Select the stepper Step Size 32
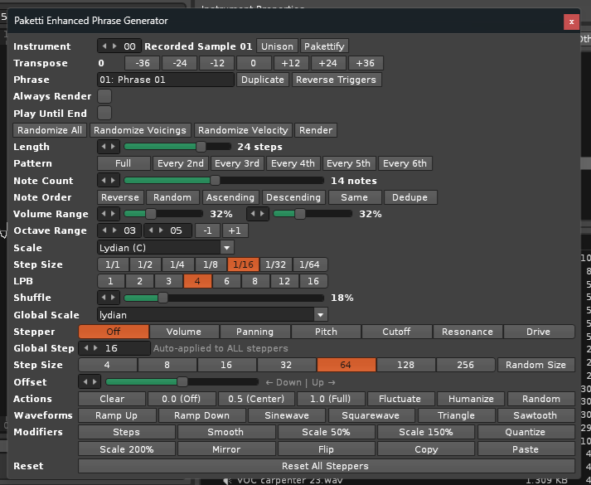591x485 pixels. (x=286, y=365)
